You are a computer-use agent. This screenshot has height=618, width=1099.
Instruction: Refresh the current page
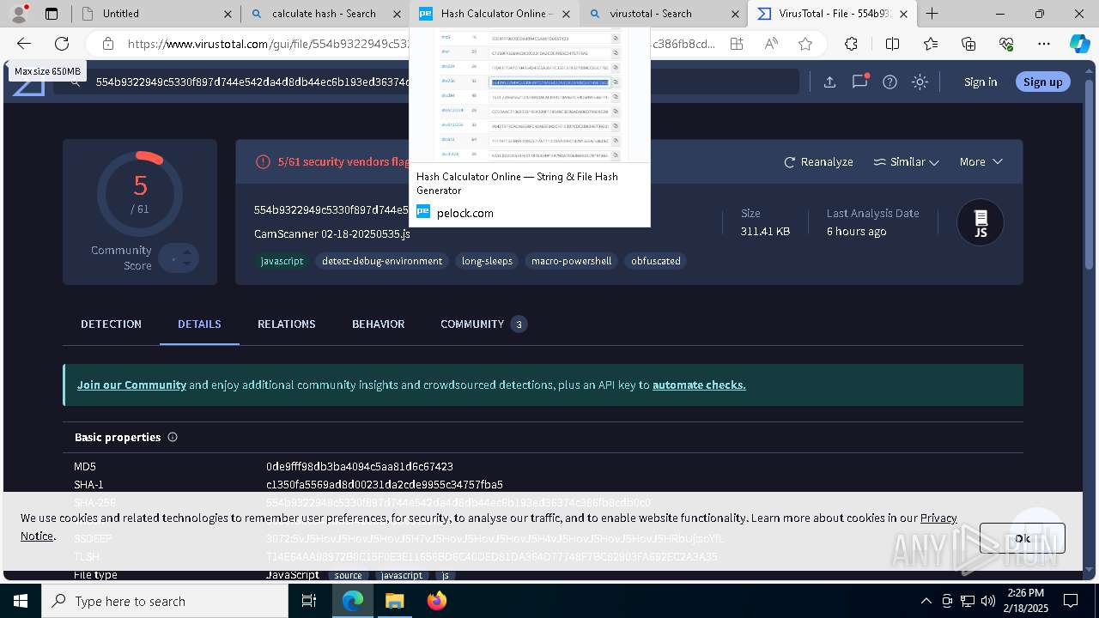click(62, 44)
